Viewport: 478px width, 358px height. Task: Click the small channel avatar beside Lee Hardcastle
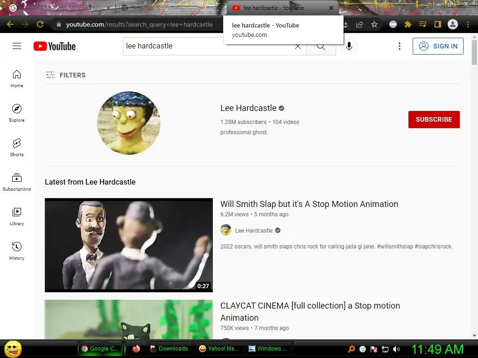click(x=226, y=230)
